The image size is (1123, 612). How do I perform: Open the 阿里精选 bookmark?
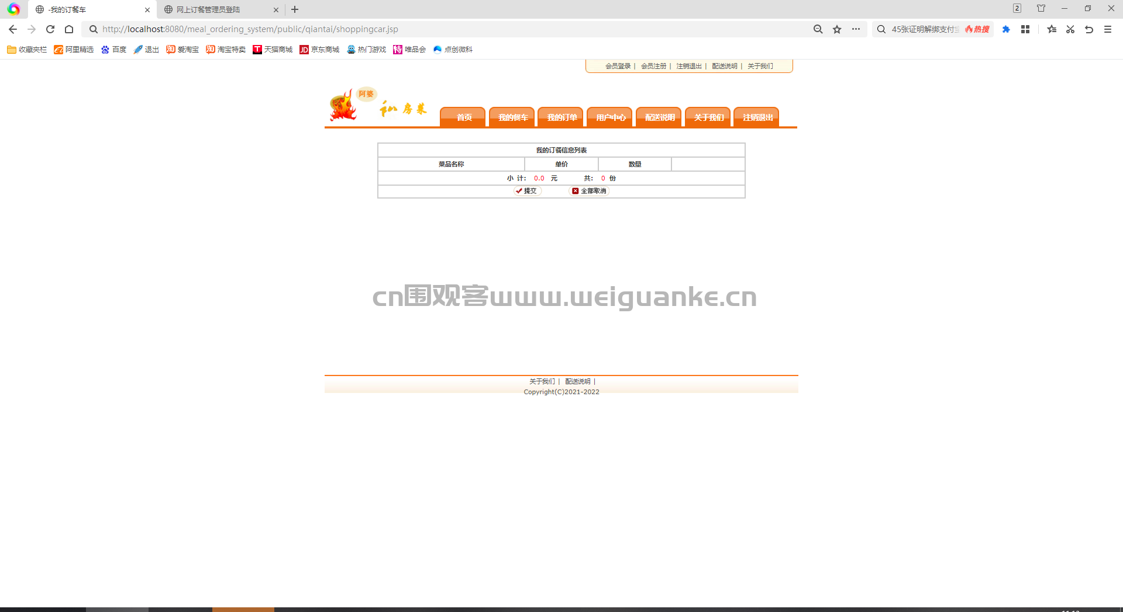[x=74, y=50]
